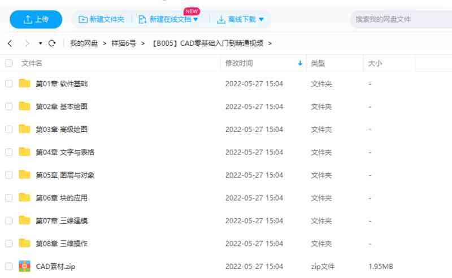Click the sort arrow in 修改时间 column
Screen dimensions: 452x278
point(300,64)
